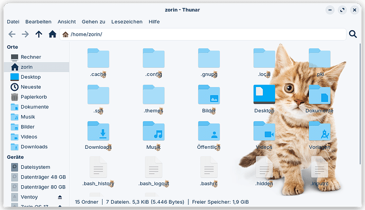365x210 pixels.
Task: Select the Musik folder in file view
Action: [153, 131]
